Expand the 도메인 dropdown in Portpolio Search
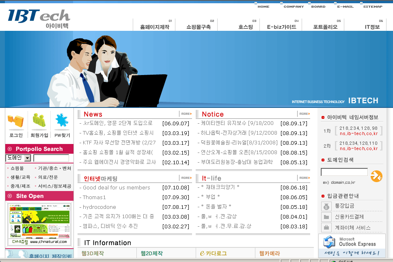Screen dimensions: 393x262 pos(28,158)
